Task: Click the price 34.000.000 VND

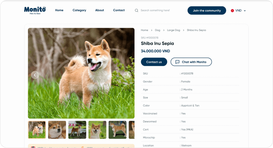Action: click(156, 51)
